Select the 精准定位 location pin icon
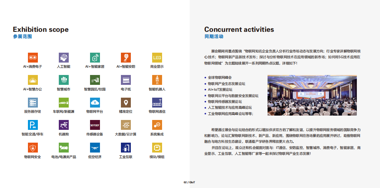 coord(126,102)
